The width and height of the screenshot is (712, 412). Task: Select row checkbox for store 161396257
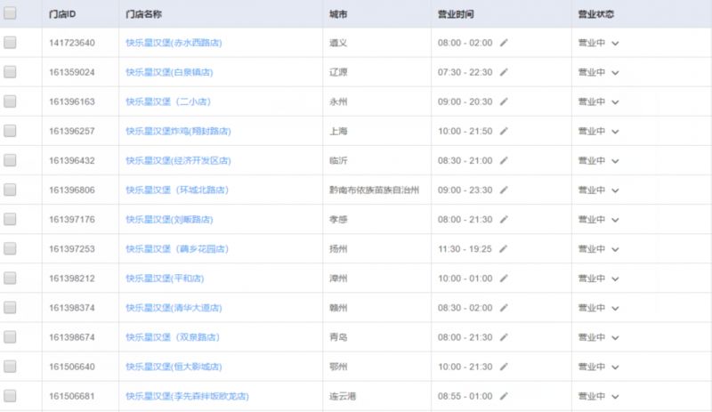coord(10,131)
